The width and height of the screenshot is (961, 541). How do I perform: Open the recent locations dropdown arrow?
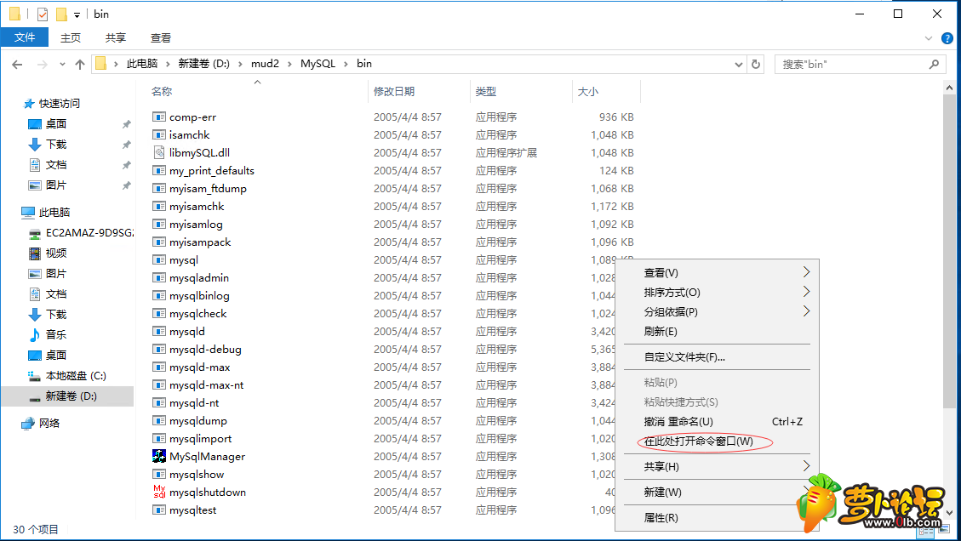click(62, 65)
